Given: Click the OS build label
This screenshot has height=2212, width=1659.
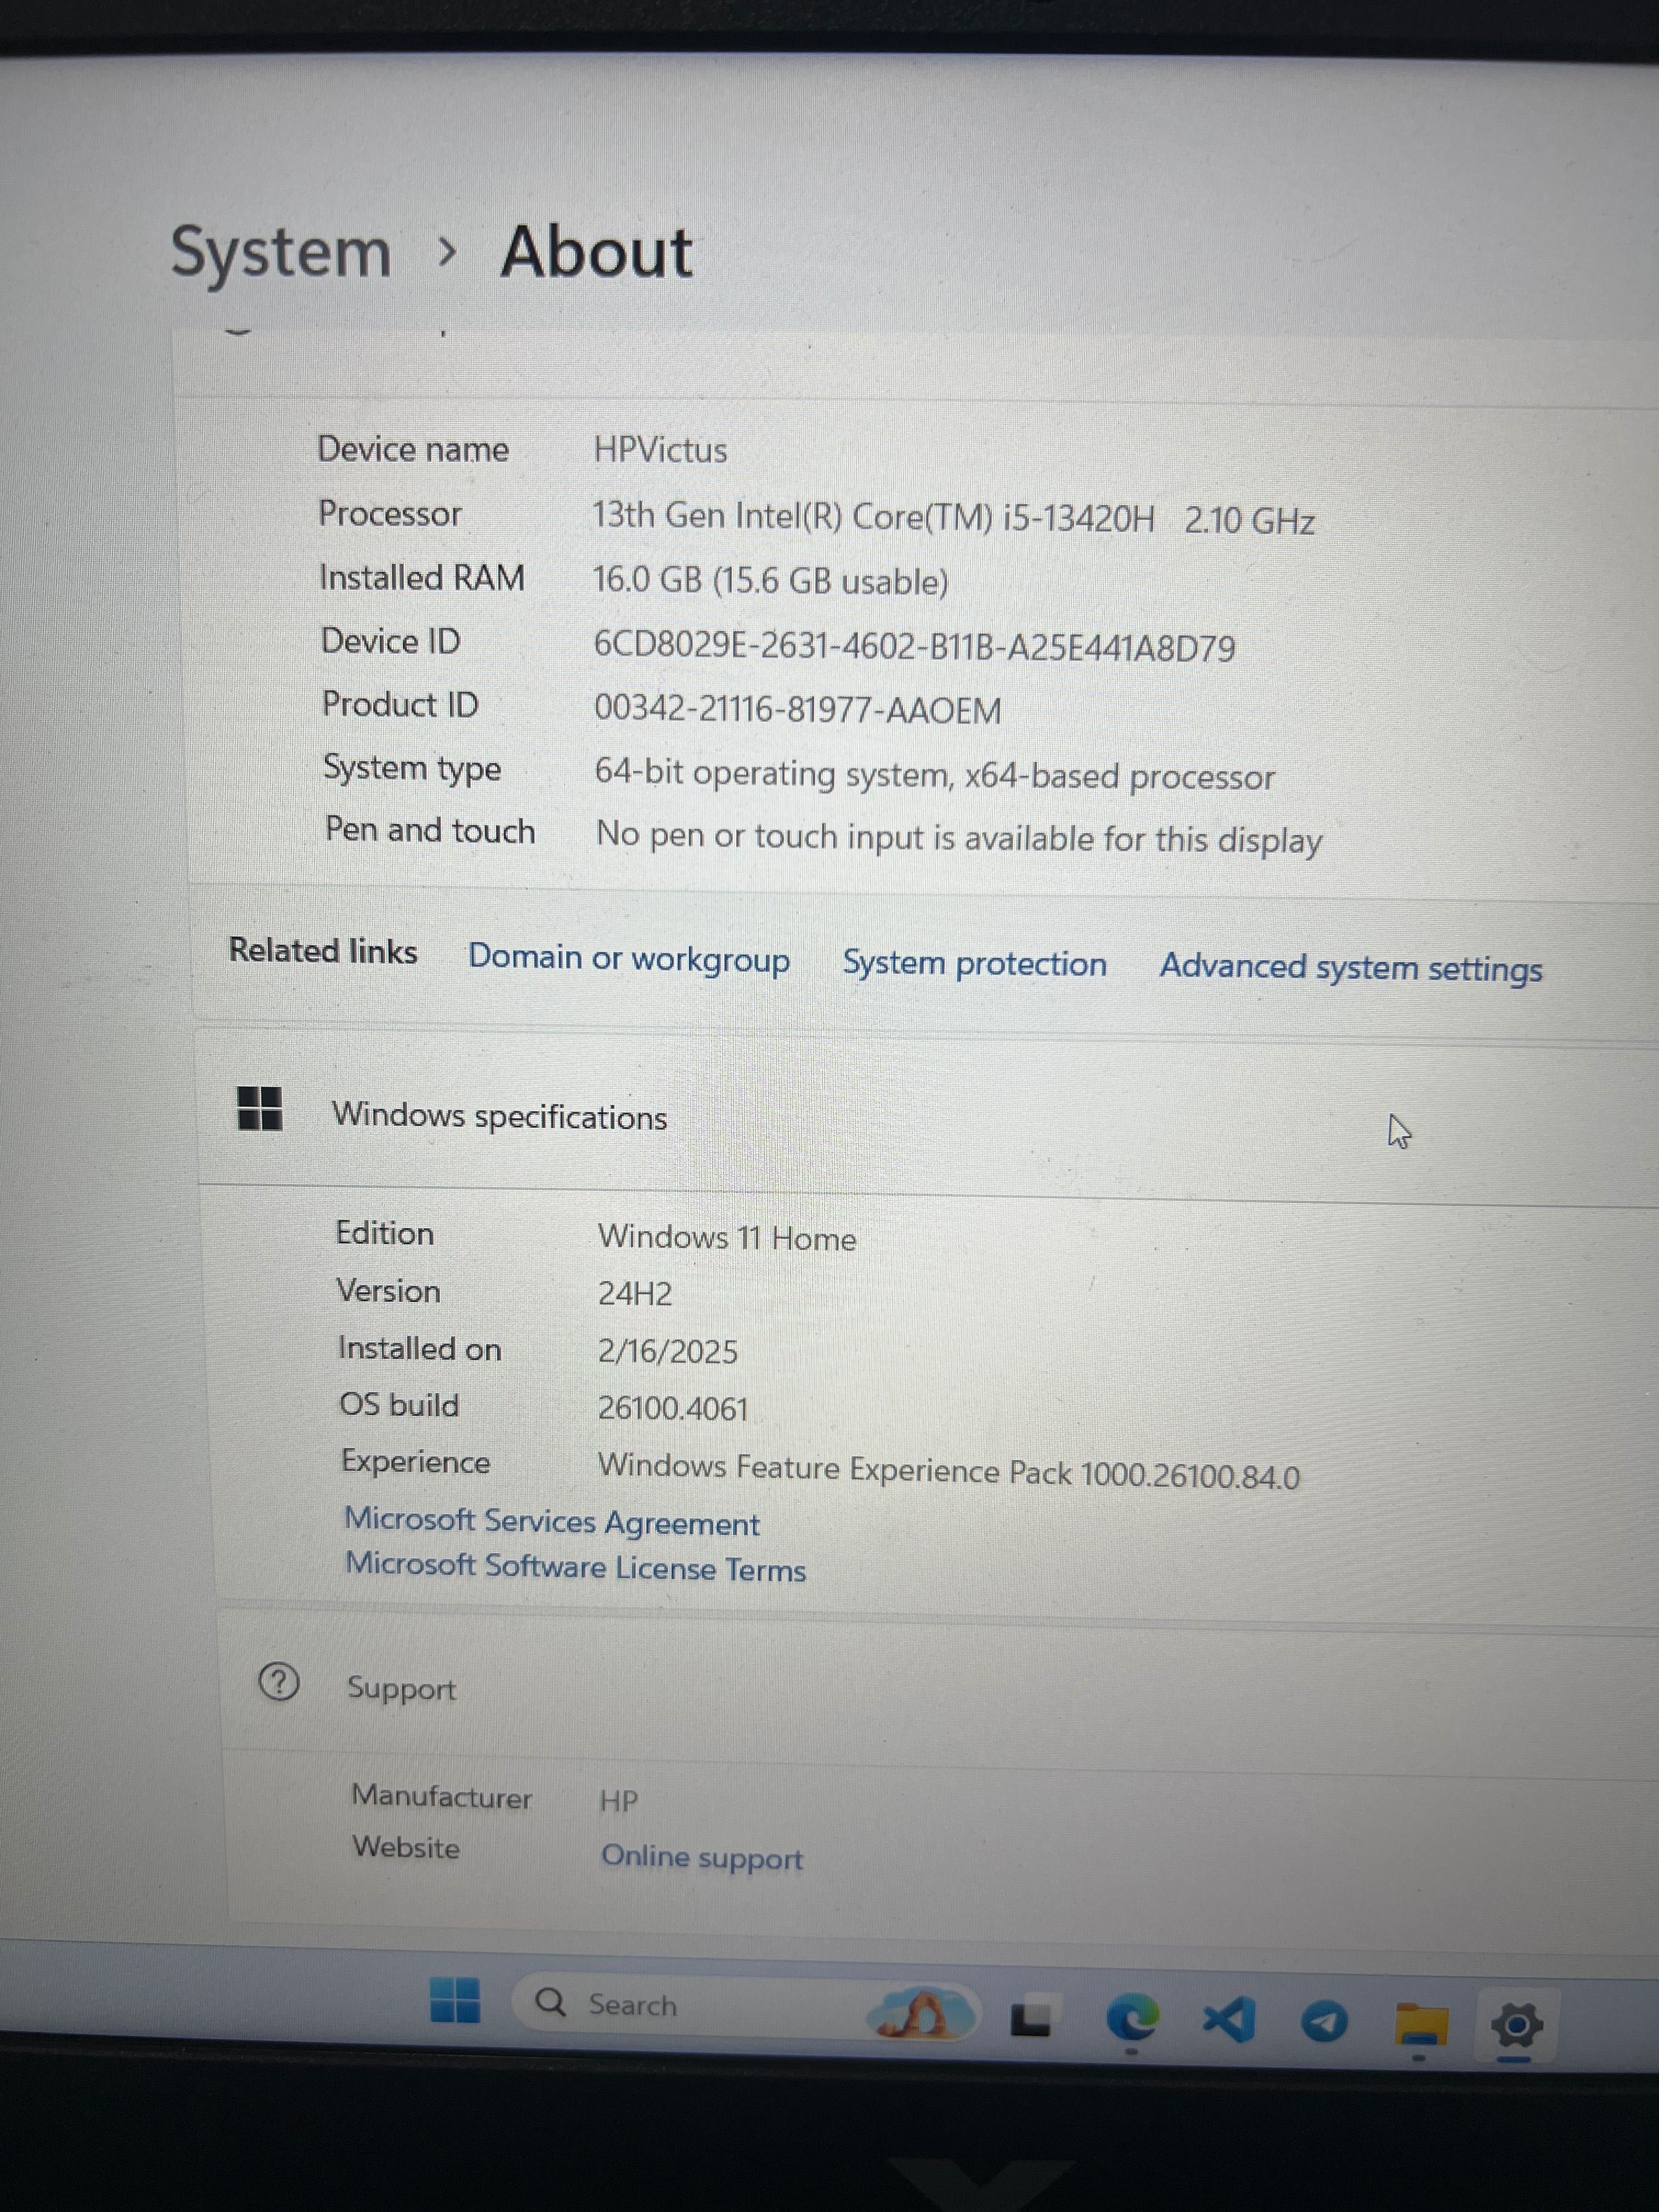Looking at the screenshot, I should [x=400, y=1404].
